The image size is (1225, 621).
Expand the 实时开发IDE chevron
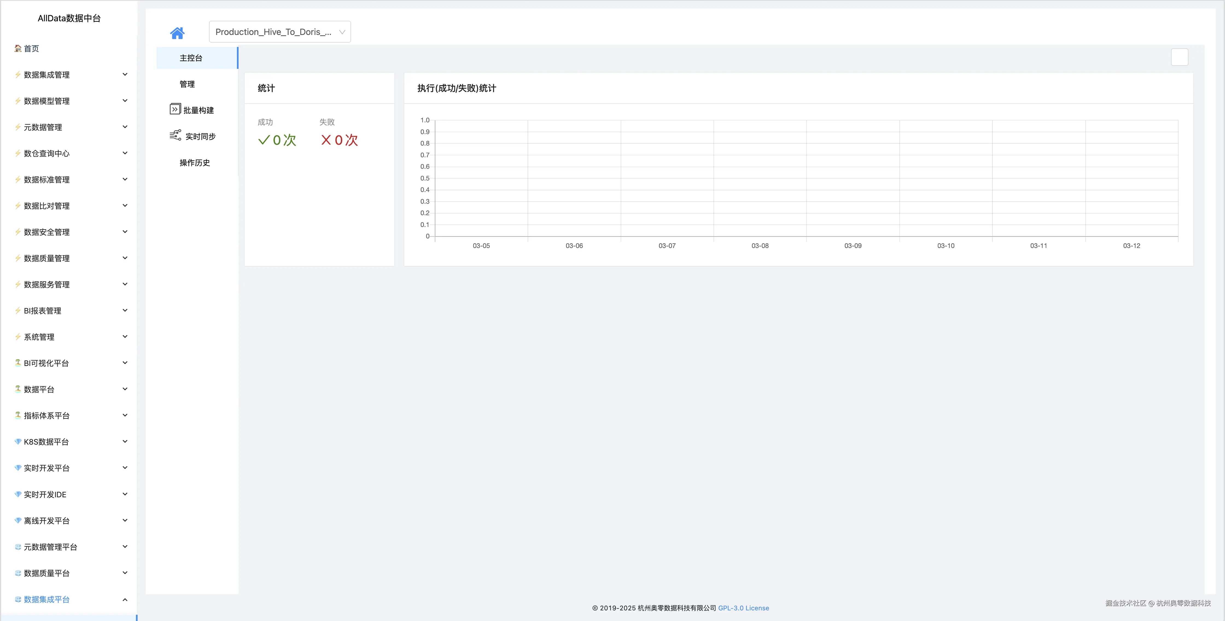[x=125, y=494]
